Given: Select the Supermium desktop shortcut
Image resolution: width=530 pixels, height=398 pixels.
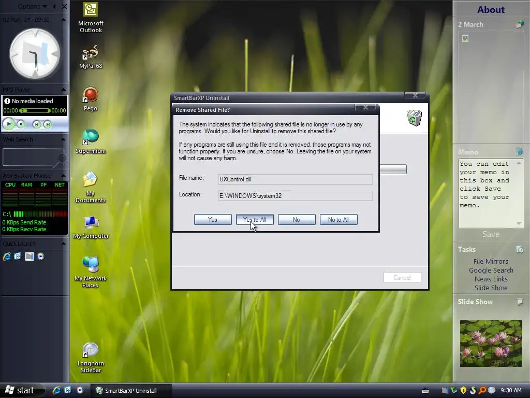Looking at the screenshot, I should pos(91,141).
